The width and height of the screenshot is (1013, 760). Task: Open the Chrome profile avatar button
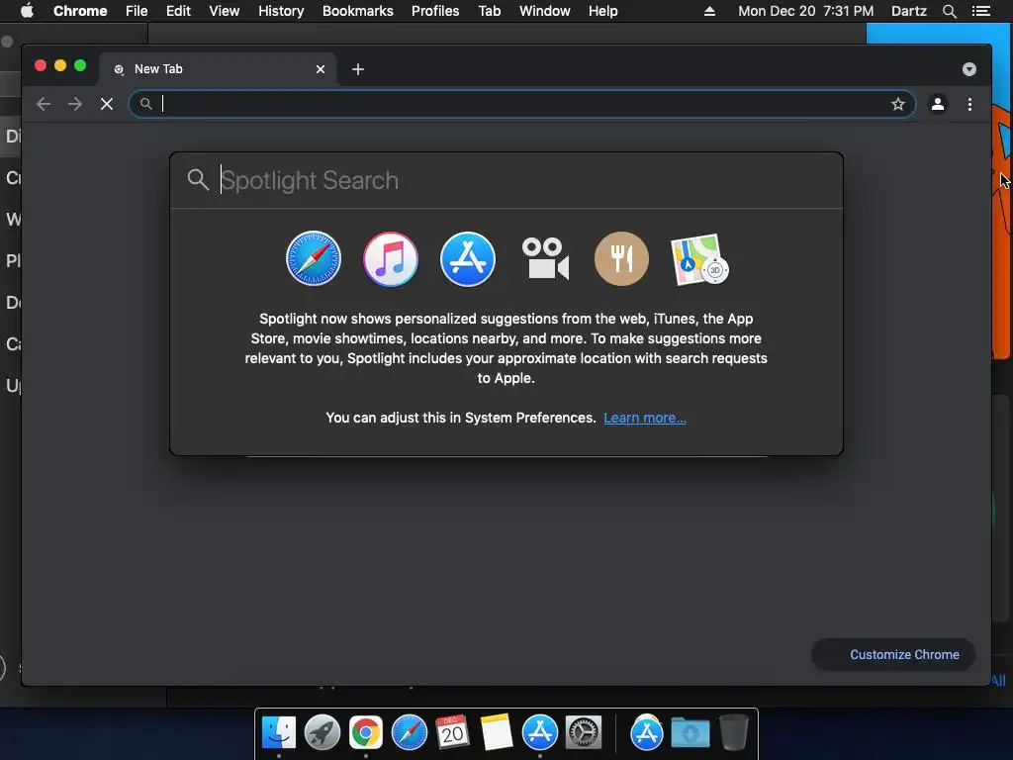938,104
